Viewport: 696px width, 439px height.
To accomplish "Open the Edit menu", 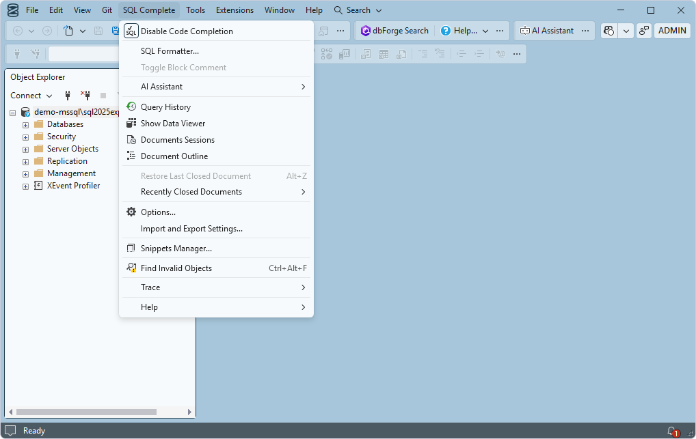I will [x=56, y=10].
